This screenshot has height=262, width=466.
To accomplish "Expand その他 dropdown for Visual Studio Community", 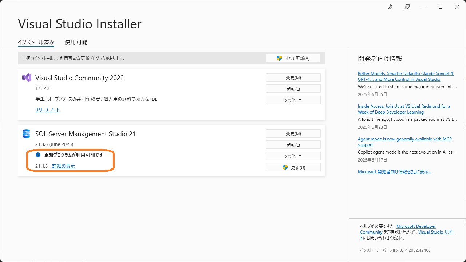I will click(293, 100).
